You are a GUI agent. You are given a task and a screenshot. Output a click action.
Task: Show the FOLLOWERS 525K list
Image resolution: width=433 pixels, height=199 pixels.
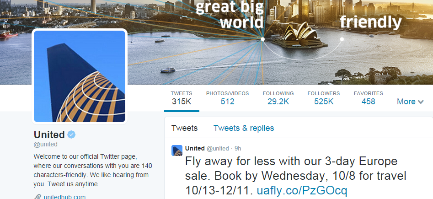tap(324, 98)
